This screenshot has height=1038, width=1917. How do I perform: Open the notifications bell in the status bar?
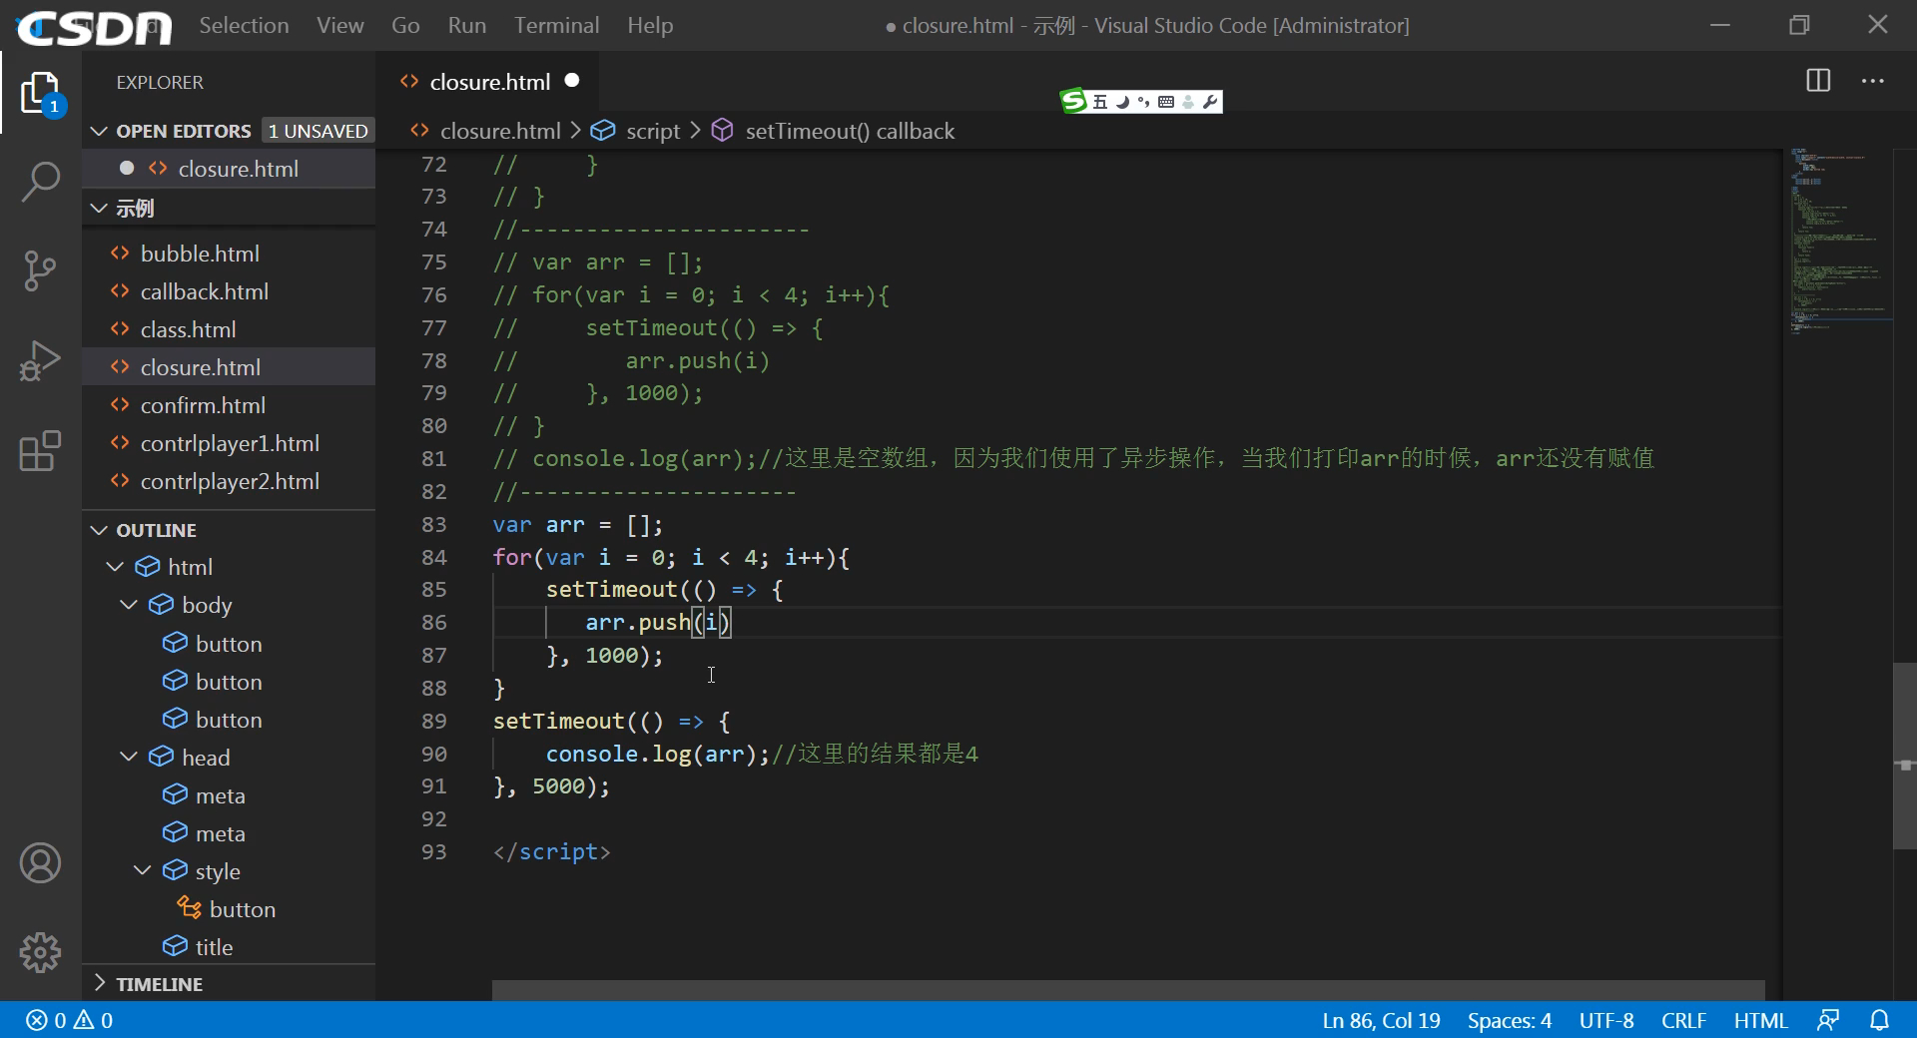point(1881,1020)
